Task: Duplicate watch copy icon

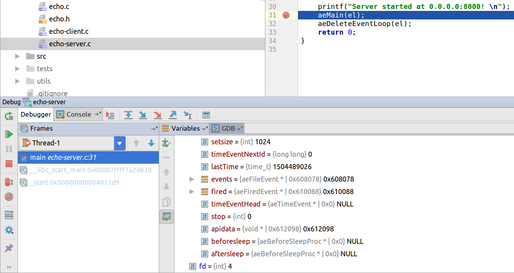Action: pos(167,202)
